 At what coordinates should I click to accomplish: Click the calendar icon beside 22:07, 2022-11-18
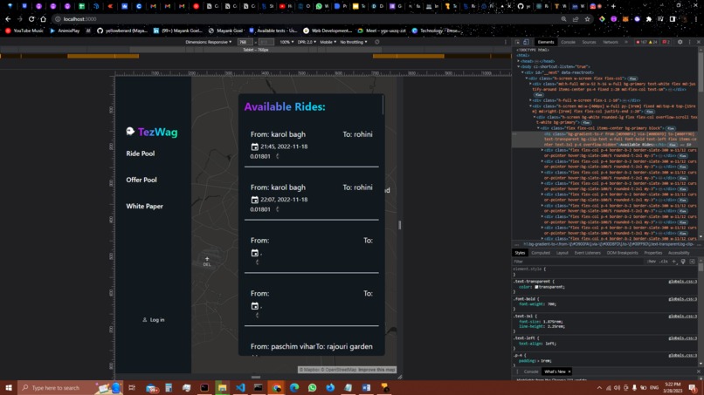254,200
